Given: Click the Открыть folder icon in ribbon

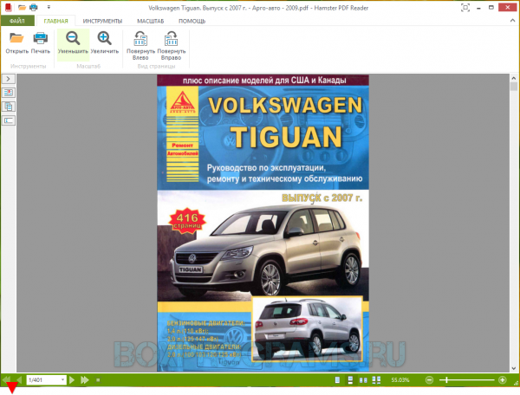Looking at the screenshot, I should (16, 38).
